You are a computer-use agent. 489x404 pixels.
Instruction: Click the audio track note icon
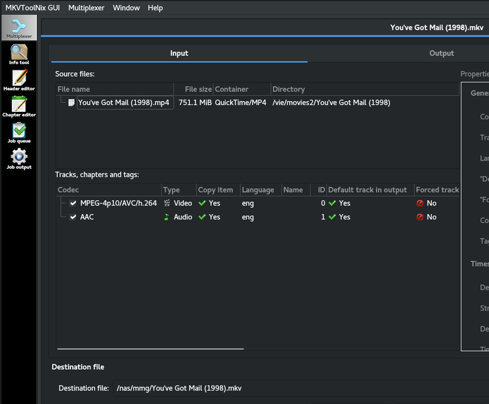coord(167,217)
